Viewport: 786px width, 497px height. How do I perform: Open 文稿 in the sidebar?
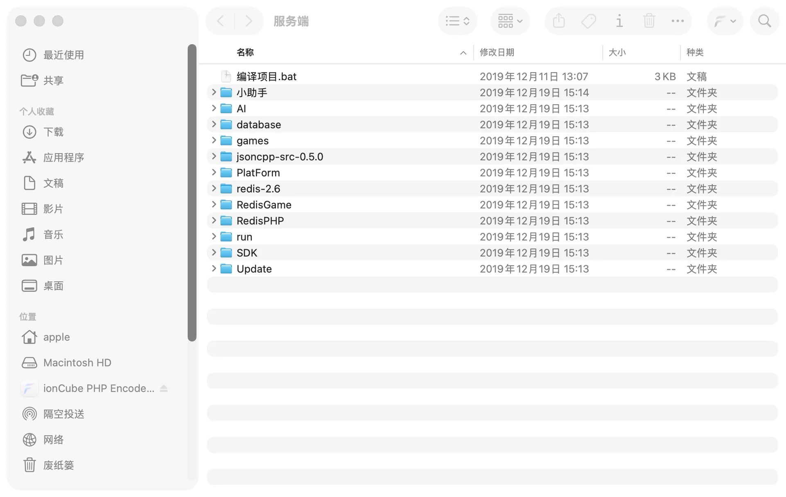point(43,183)
